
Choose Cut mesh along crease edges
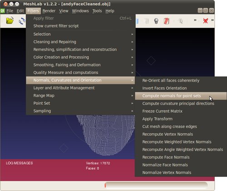point(181,126)
